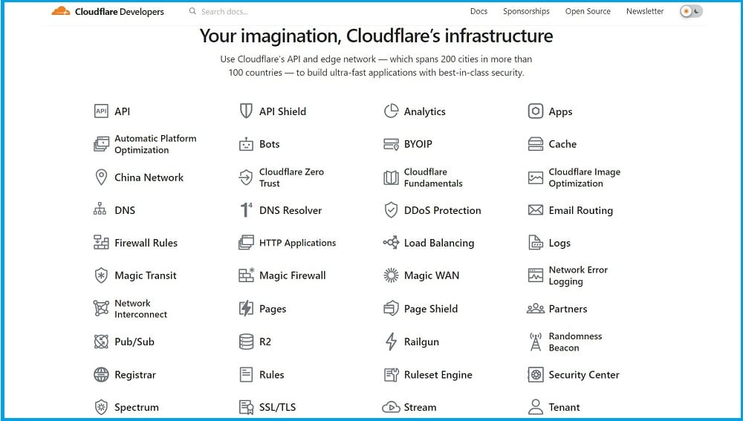Open the DDoS Protection text link
Viewport: 743px width, 421px height.
click(443, 210)
